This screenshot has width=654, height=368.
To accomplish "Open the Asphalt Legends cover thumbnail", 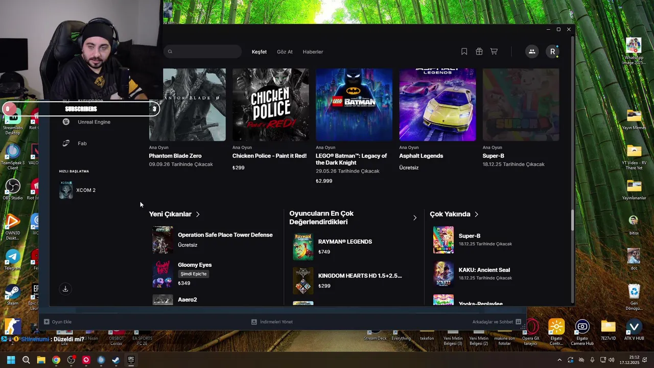I will (x=437, y=105).
